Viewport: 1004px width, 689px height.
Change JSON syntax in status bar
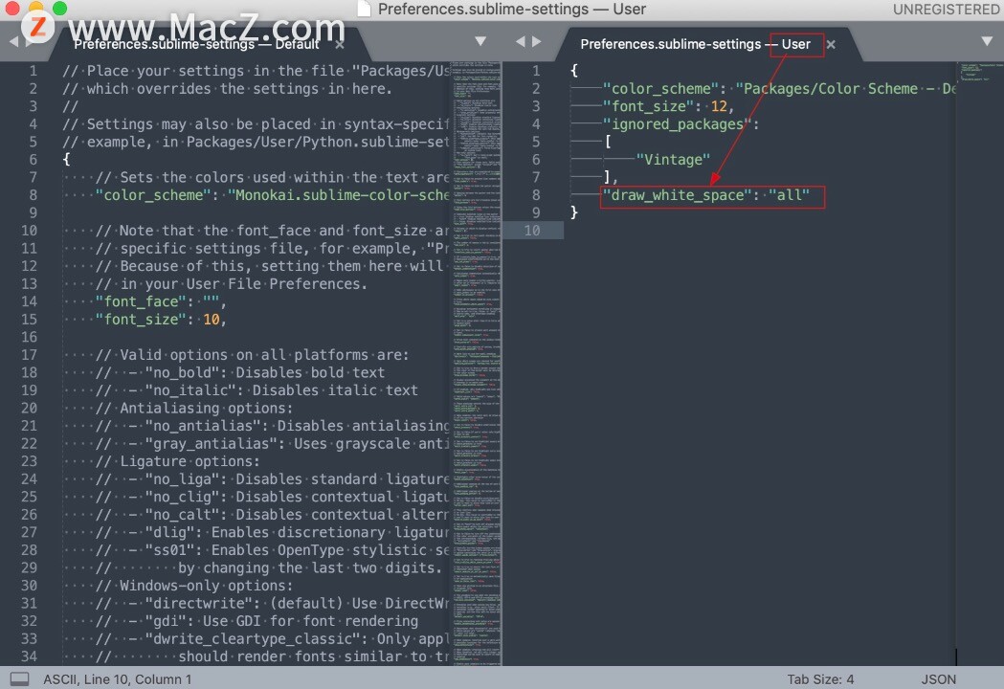[x=938, y=679]
